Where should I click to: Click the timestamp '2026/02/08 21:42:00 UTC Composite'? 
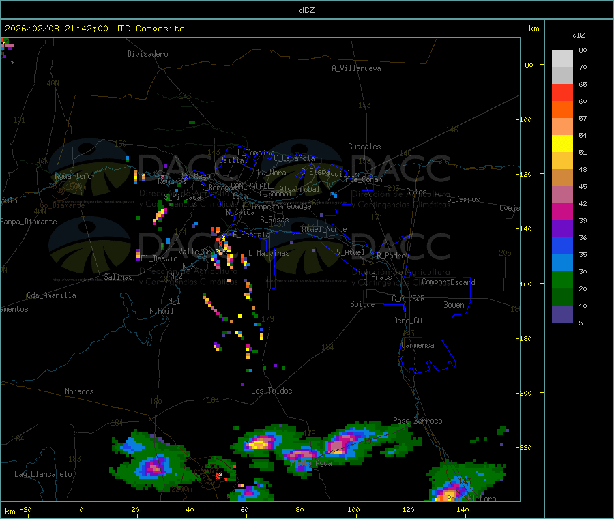pyautogui.click(x=94, y=29)
